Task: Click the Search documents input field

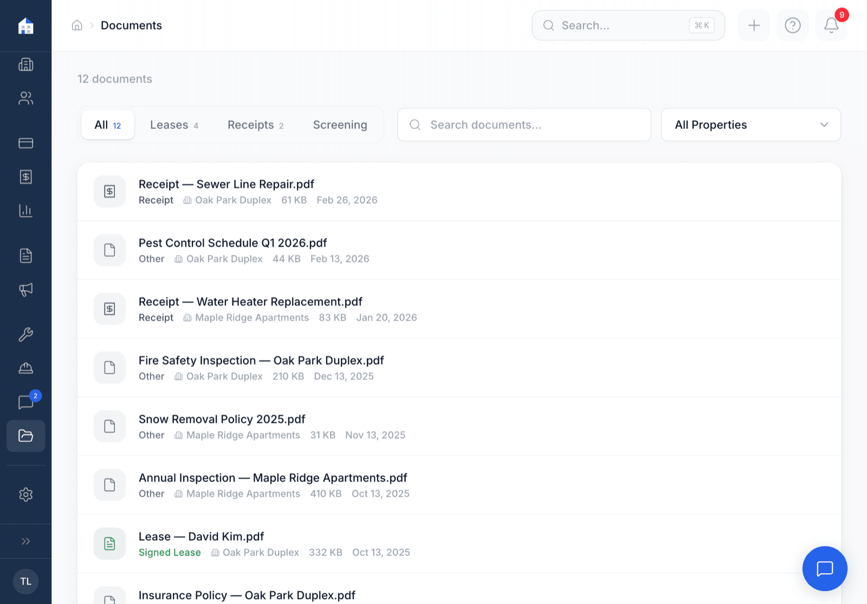Action: point(524,125)
